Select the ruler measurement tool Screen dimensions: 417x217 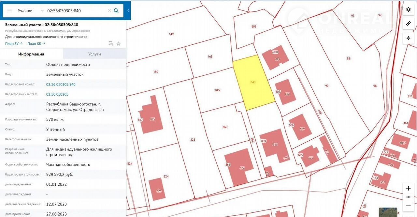tap(408, 23)
